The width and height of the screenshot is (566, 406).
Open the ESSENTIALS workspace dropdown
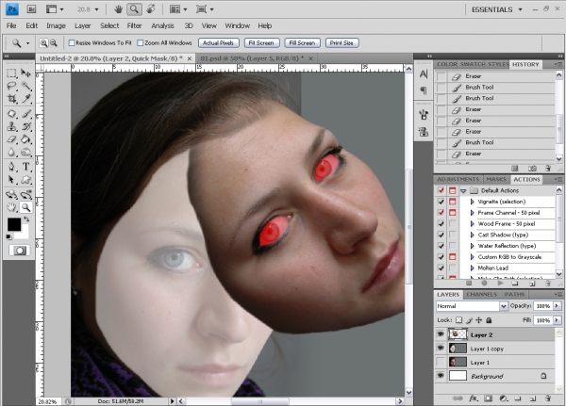[x=497, y=9]
